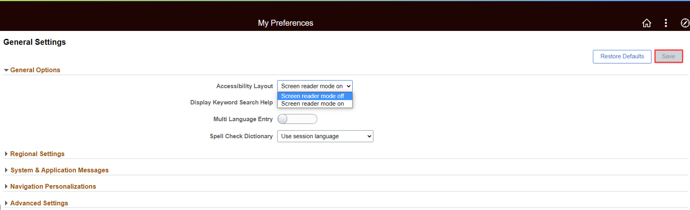Expand the Regional Settings section
Viewport: 690px width, 210px height.
click(x=37, y=154)
